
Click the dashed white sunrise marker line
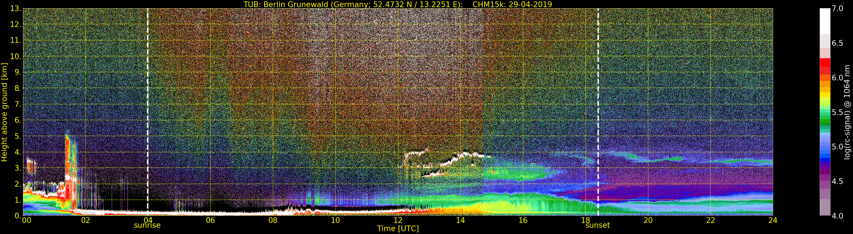[147, 112]
